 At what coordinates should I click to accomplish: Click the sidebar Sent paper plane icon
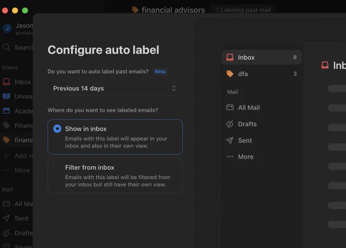[x=7, y=218]
